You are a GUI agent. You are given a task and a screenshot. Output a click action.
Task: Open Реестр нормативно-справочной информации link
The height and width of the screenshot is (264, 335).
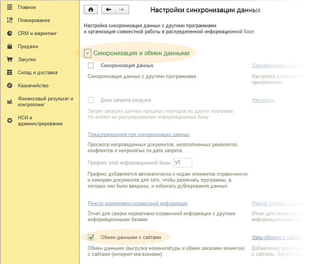[x=138, y=203]
